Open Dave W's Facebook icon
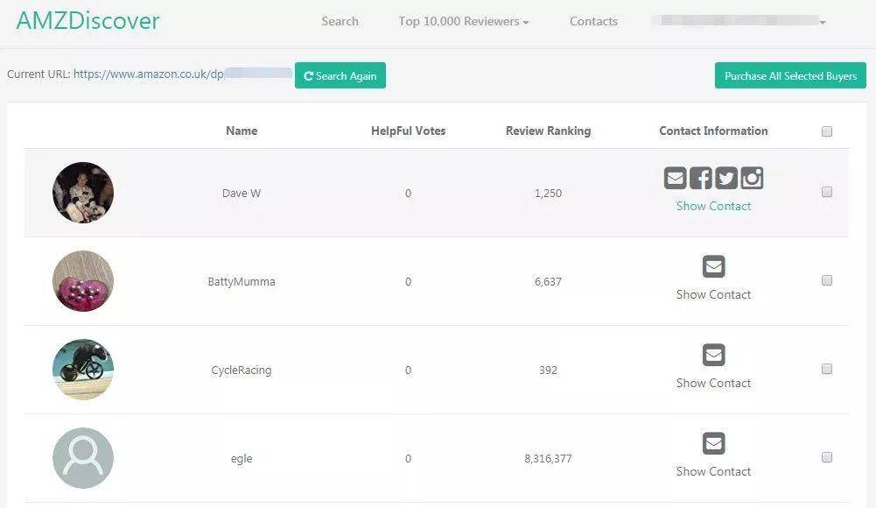 click(701, 179)
